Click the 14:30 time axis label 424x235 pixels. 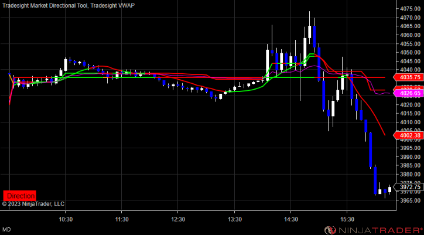[290, 219]
